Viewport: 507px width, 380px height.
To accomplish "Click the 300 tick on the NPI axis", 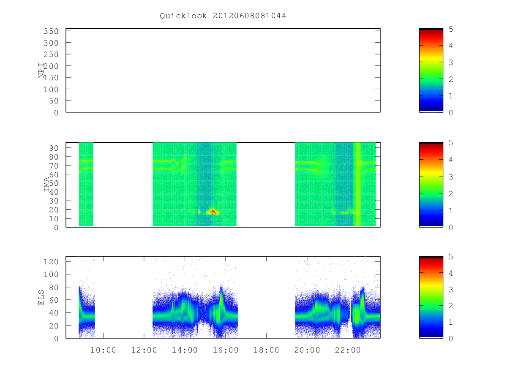I will pyautogui.click(x=51, y=43).
